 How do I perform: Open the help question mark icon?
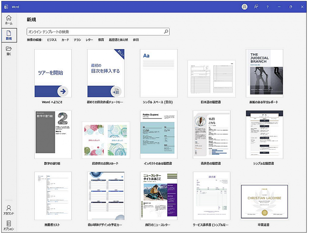tap(268, 7)
